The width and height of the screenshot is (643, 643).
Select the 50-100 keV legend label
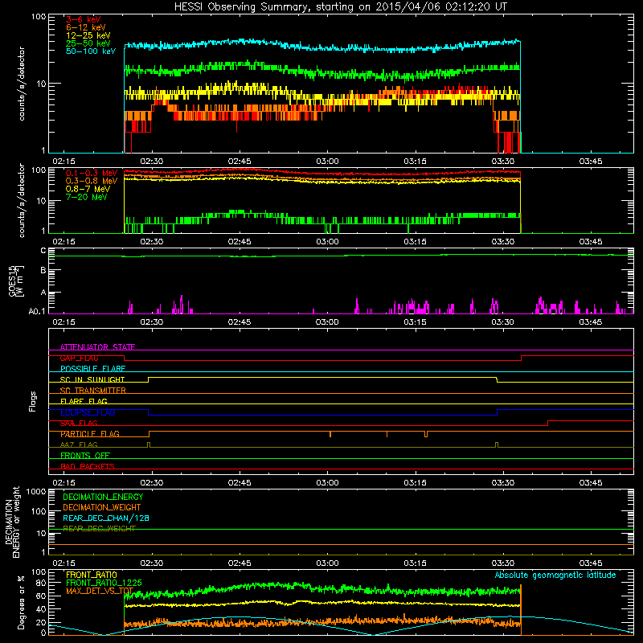coord(91,51)
